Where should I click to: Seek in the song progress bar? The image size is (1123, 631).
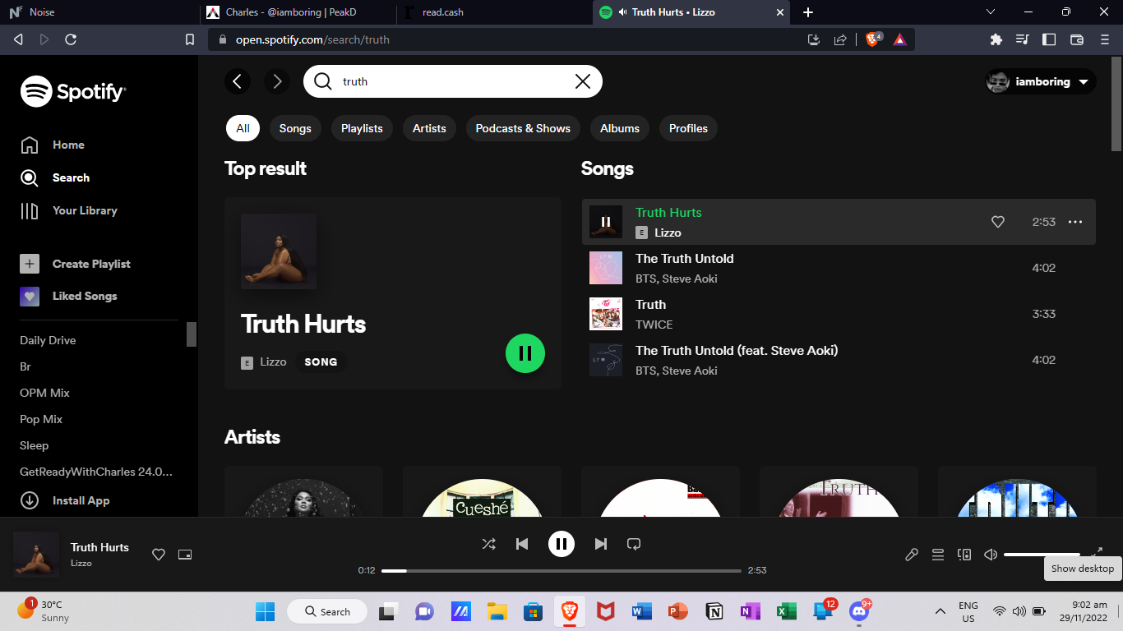(x=561, y=570)
